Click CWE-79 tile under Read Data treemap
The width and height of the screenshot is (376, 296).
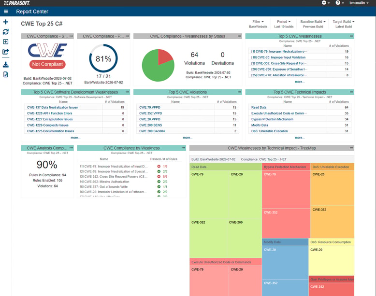(x=209, y=195)
